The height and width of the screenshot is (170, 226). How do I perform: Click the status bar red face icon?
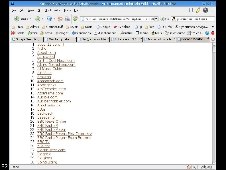(189, 167)
